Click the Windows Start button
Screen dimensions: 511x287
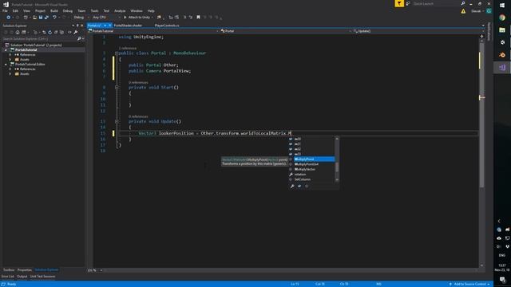502,6
